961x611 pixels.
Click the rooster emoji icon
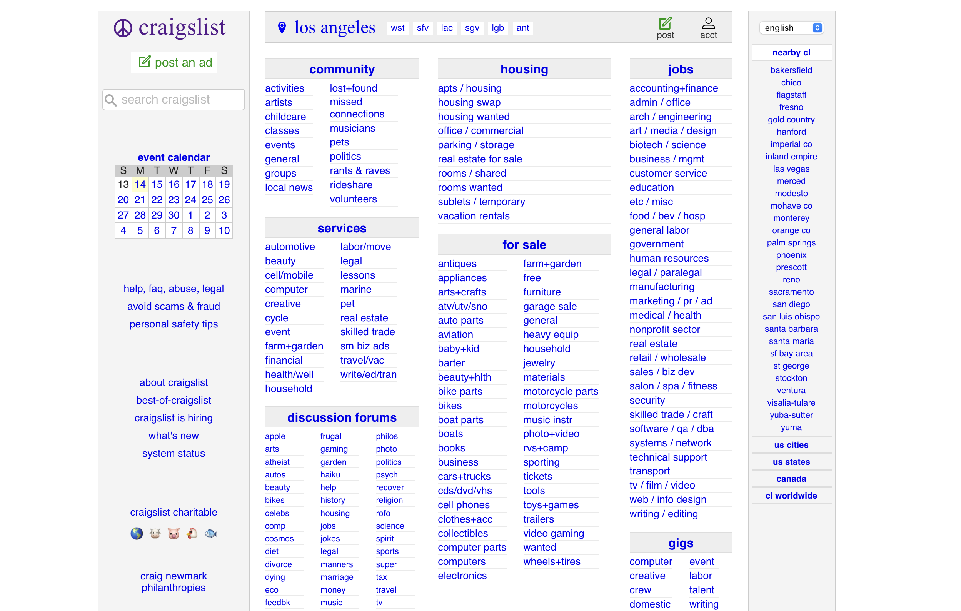click(x=192, y=533)
